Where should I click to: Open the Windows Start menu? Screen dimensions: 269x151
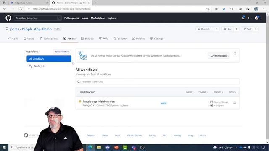coord(4,147)
